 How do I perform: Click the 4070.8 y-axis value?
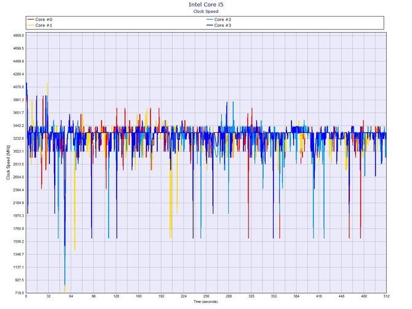(x=18, y=87)
